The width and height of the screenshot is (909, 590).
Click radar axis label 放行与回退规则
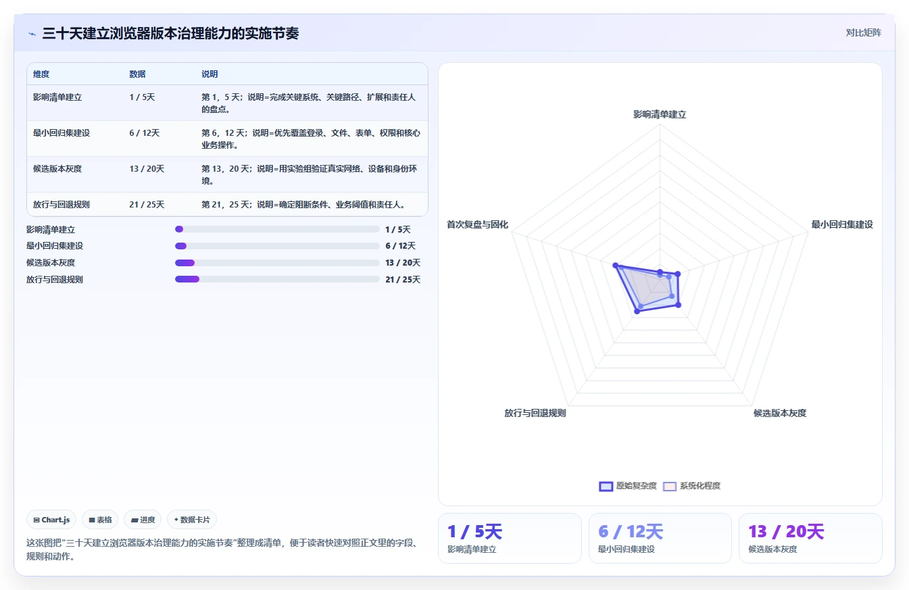pyautogui.click(x=535, y=413)
